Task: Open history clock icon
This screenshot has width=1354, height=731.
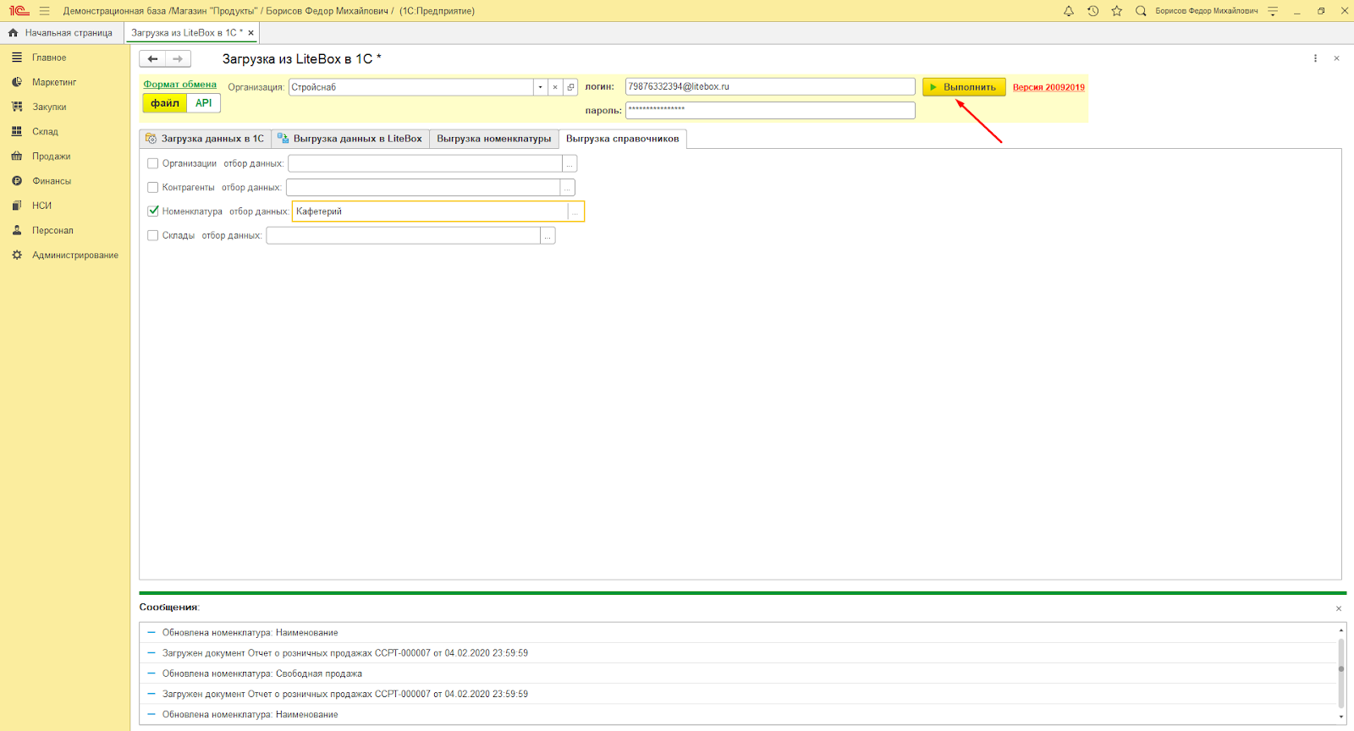Action: [x=1093, y=11]
